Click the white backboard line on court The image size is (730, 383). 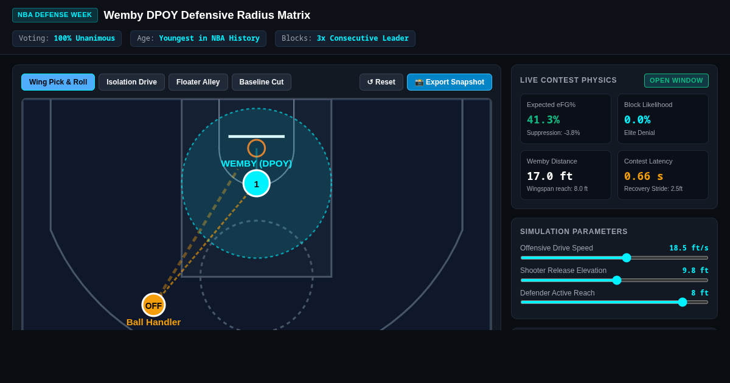pyautogui.click(x=257, y=136)
